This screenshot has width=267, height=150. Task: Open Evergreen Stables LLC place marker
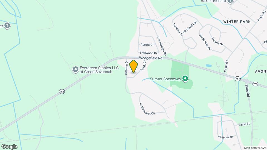75,70
